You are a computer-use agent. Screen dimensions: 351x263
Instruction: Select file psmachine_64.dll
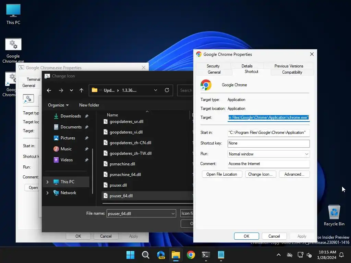(x=125, y=175)
